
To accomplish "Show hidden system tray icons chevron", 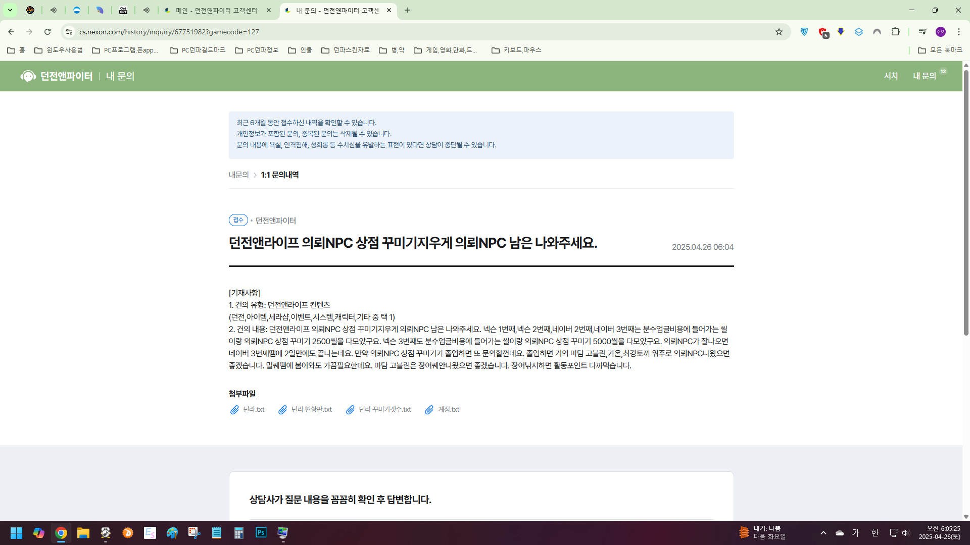I will tap(823, 533).
